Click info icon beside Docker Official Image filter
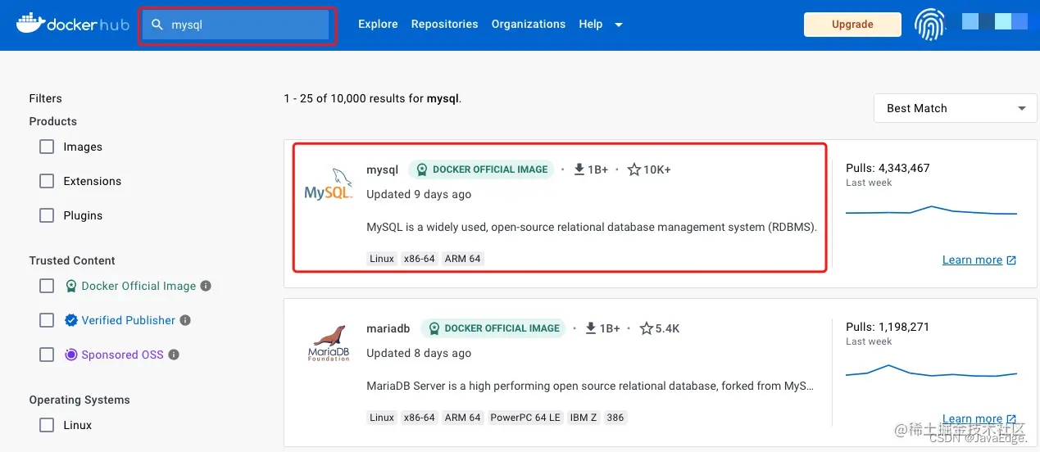The image size is (1040, 452). click(x=206, y=286)
